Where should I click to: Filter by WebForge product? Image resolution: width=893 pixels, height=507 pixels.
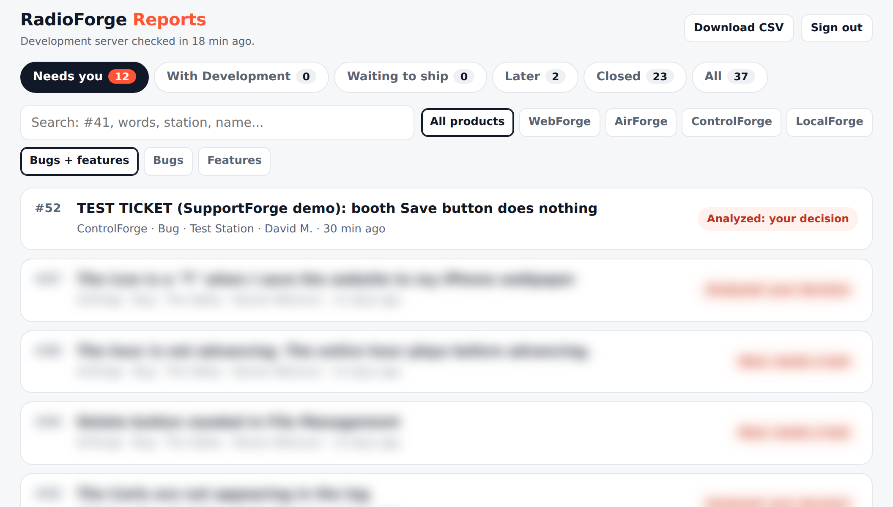559,122
